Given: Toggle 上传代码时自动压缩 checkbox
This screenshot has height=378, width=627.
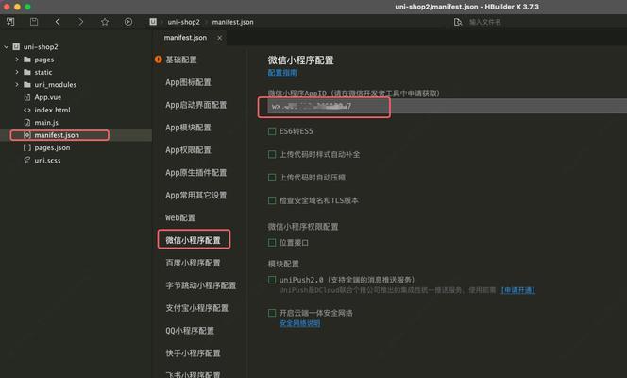Looking at the screenshot, I should [x=272, y=178].
